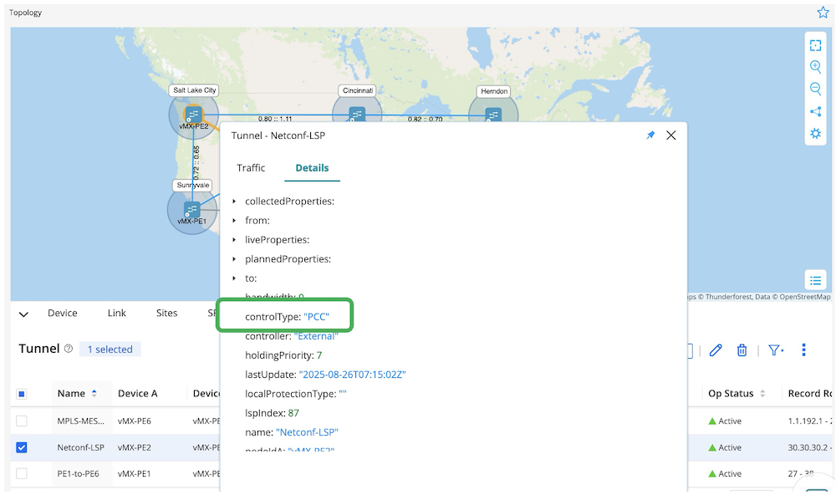The image size is (836, 495).
Task: Expand the from node
Action: [x=234, y=220]
